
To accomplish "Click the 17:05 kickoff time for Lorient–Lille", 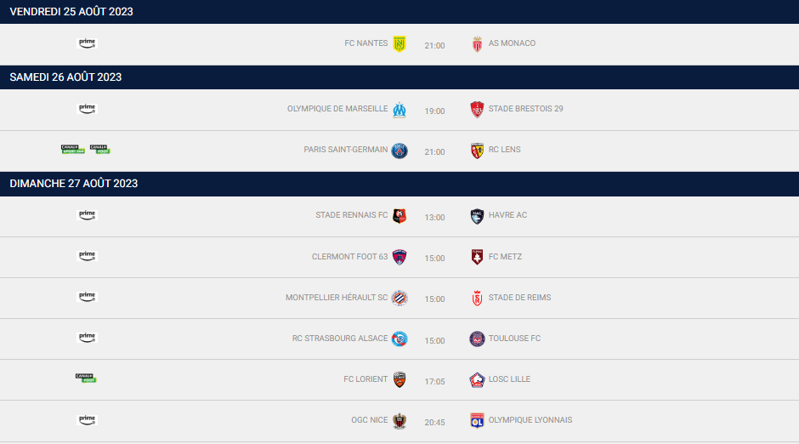I will pos(434,382).
